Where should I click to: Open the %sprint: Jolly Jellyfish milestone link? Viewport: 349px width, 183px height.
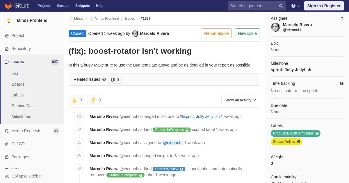click(200, 116)
